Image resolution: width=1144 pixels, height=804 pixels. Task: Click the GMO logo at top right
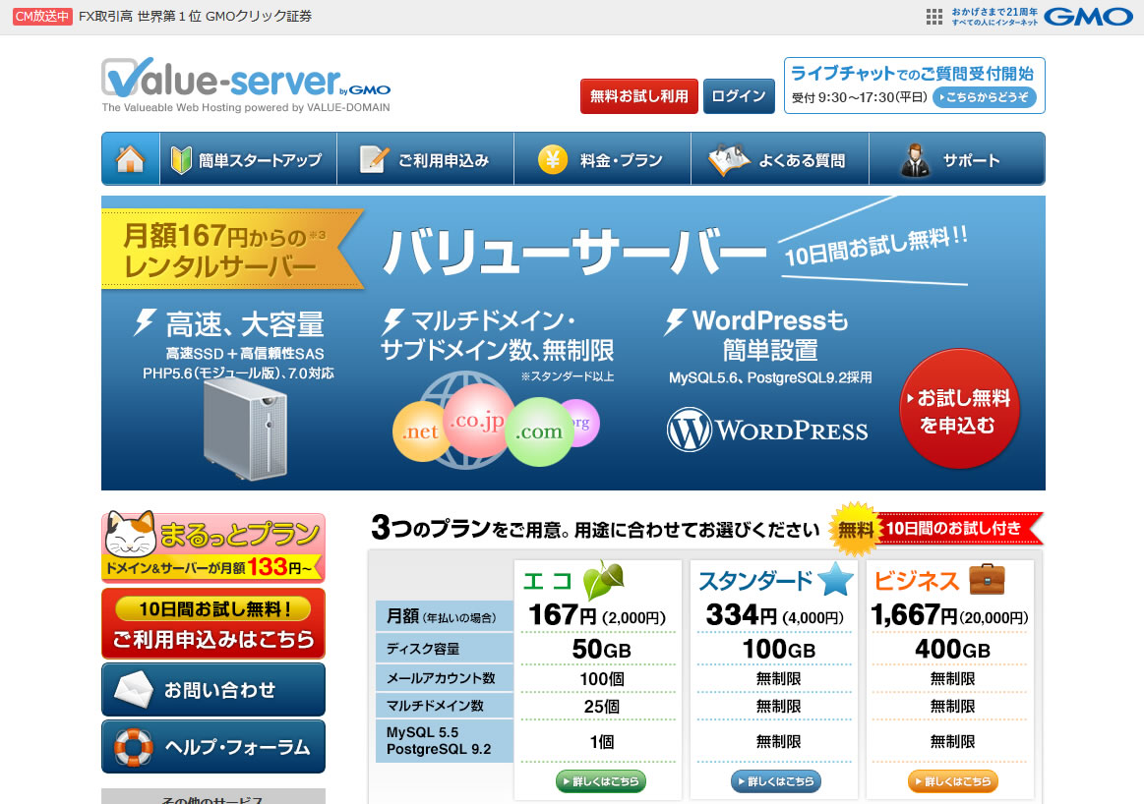(x=1089, y=17)
